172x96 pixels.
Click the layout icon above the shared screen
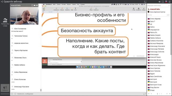pos(145,2)
